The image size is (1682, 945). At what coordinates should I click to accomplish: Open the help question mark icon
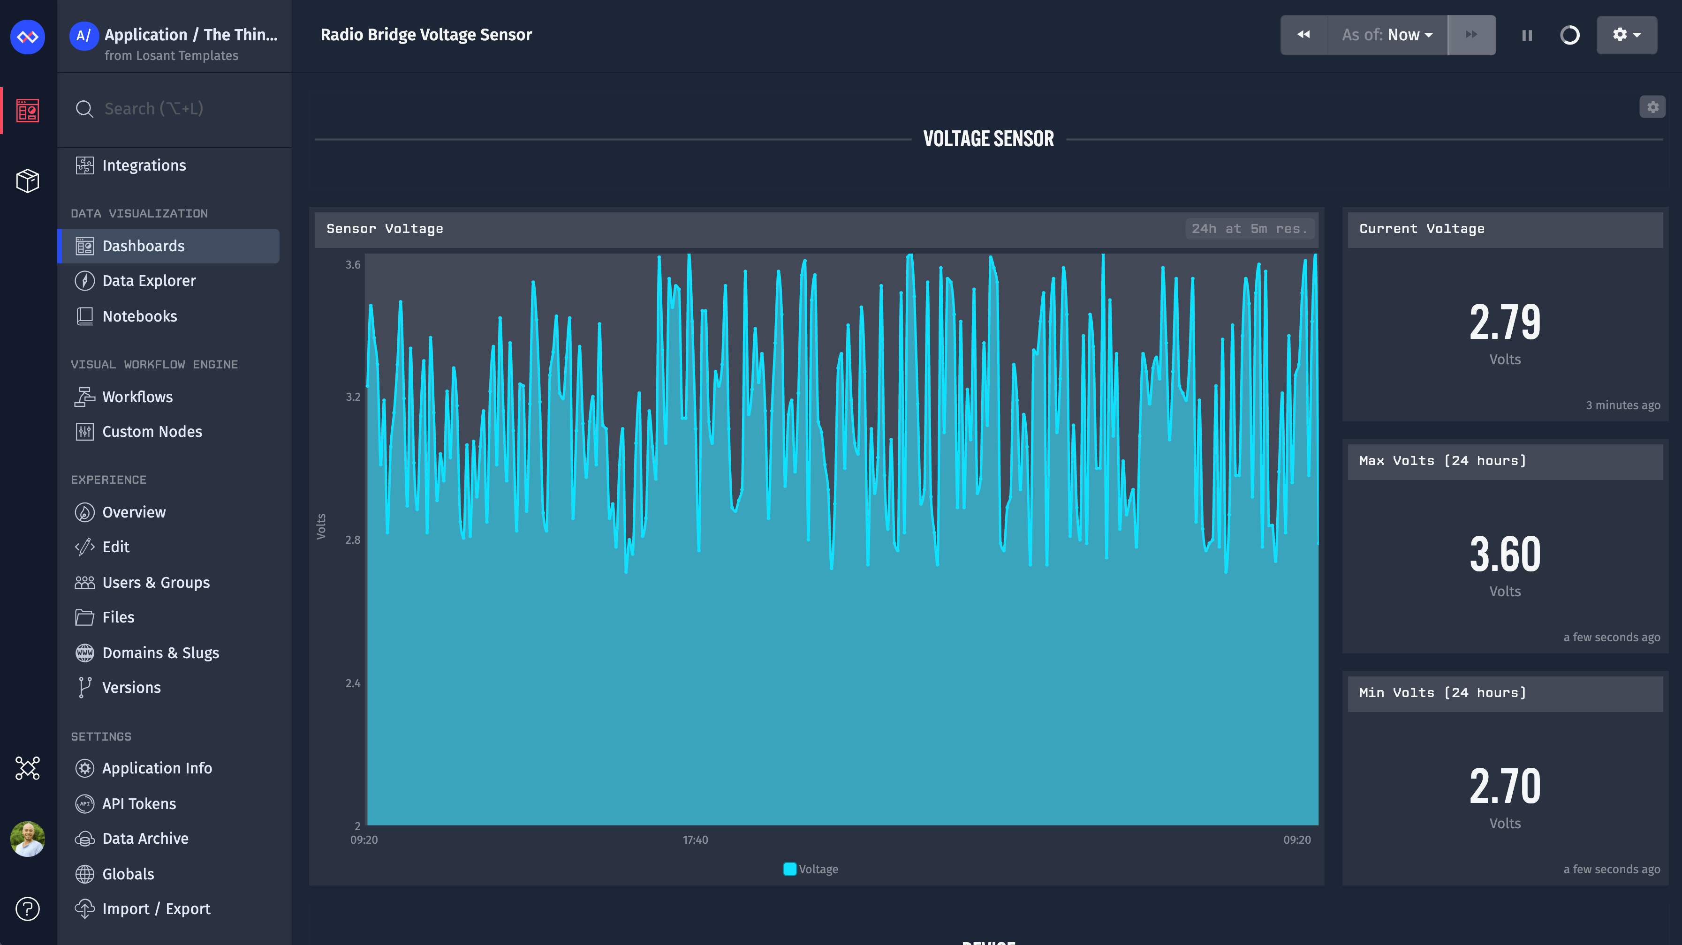(x=27, y=908)
